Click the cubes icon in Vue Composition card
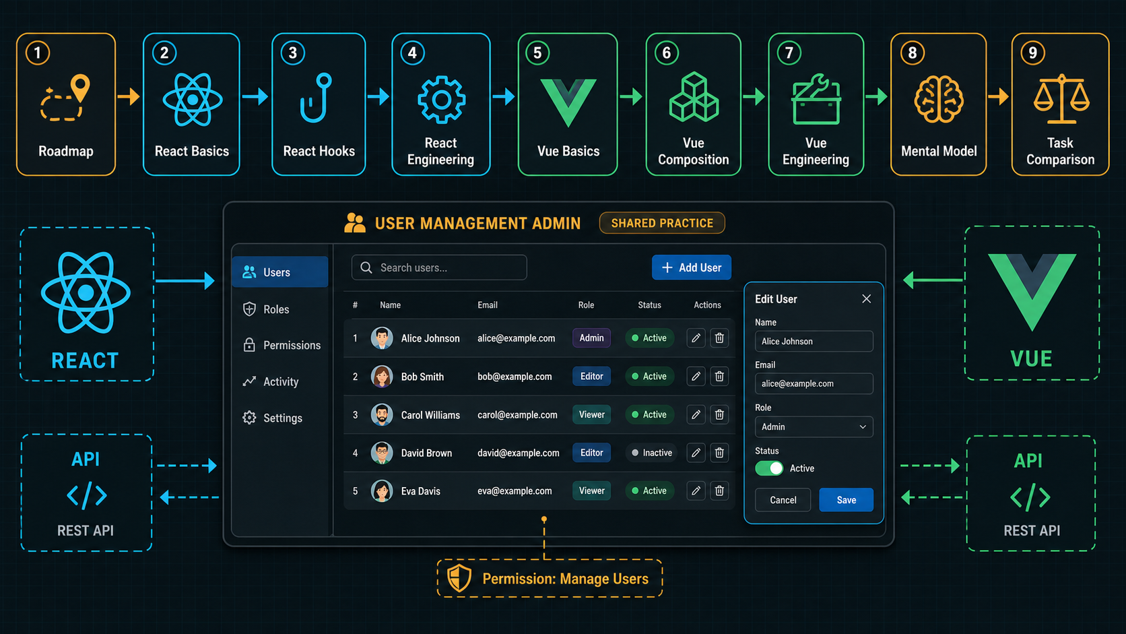1126x634 pixels. pyautogui.click(x=694, y=98)
